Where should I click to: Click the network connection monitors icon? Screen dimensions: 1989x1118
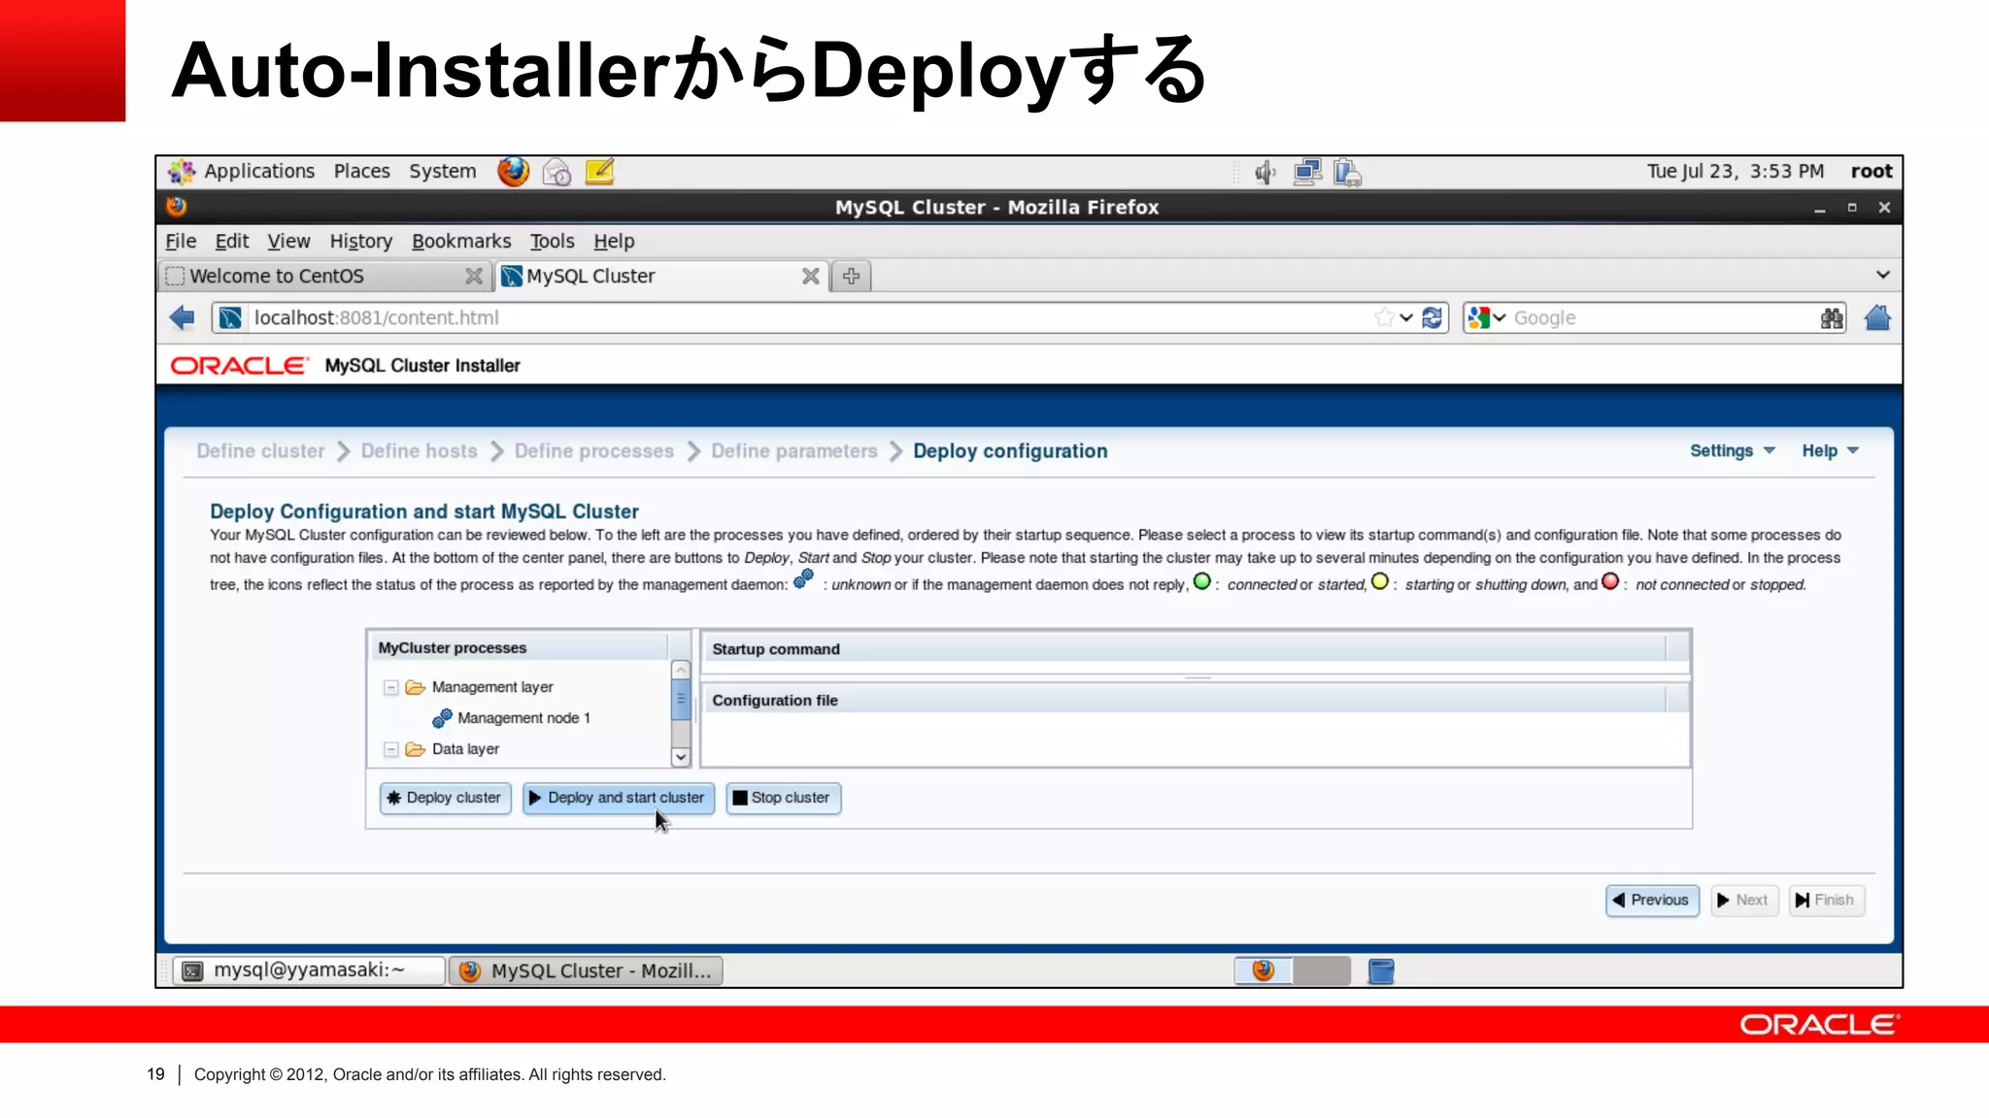(1307, 173)
